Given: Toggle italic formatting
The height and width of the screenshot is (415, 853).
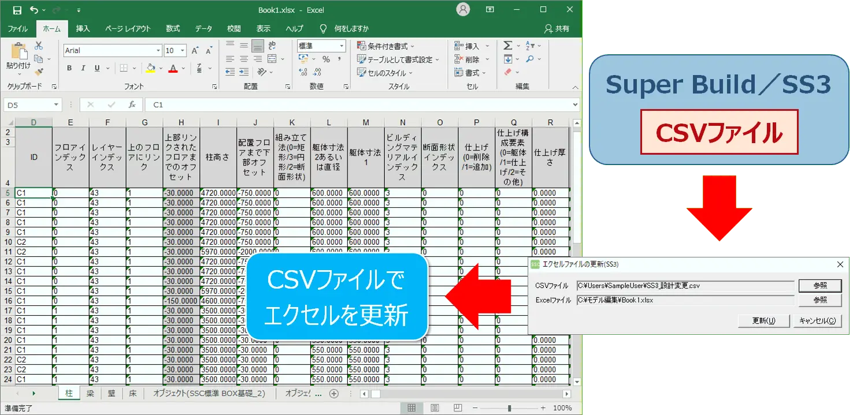Looking at the screenshot, I should click(x=83, y=68).
